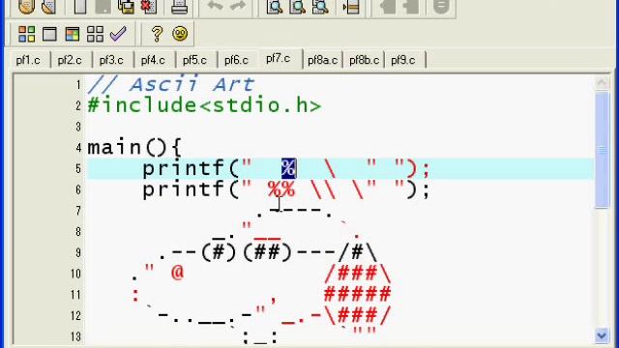Click the editor scrollbar down arrow
This screenshot has height=348, width=619.
tap(602, 335)
